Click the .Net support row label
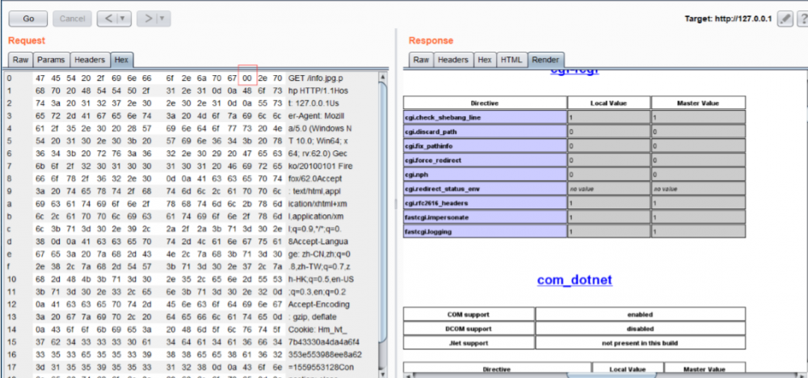This screenshot has width=808, height=378. click(469, 343)
